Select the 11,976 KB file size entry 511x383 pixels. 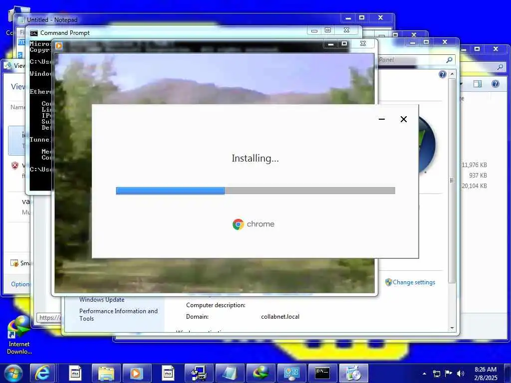(x=474, y=165)
